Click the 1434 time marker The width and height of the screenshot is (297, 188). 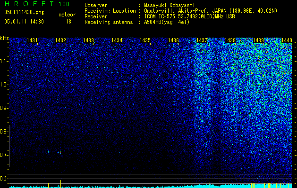click(117, 40)
